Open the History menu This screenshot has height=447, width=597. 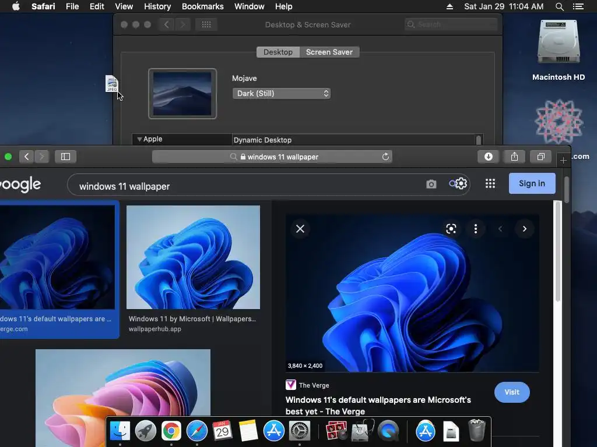click(157, 6)
